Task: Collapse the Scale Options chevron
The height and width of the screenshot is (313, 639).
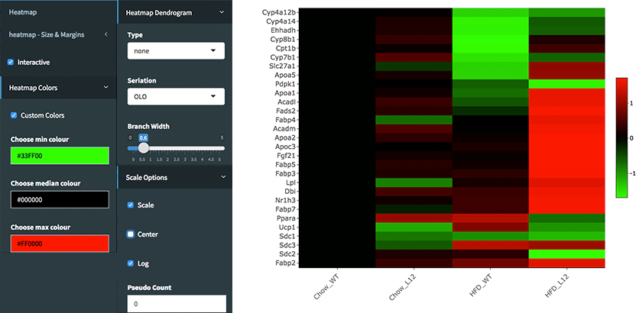Action: click(x=222, y=177)
